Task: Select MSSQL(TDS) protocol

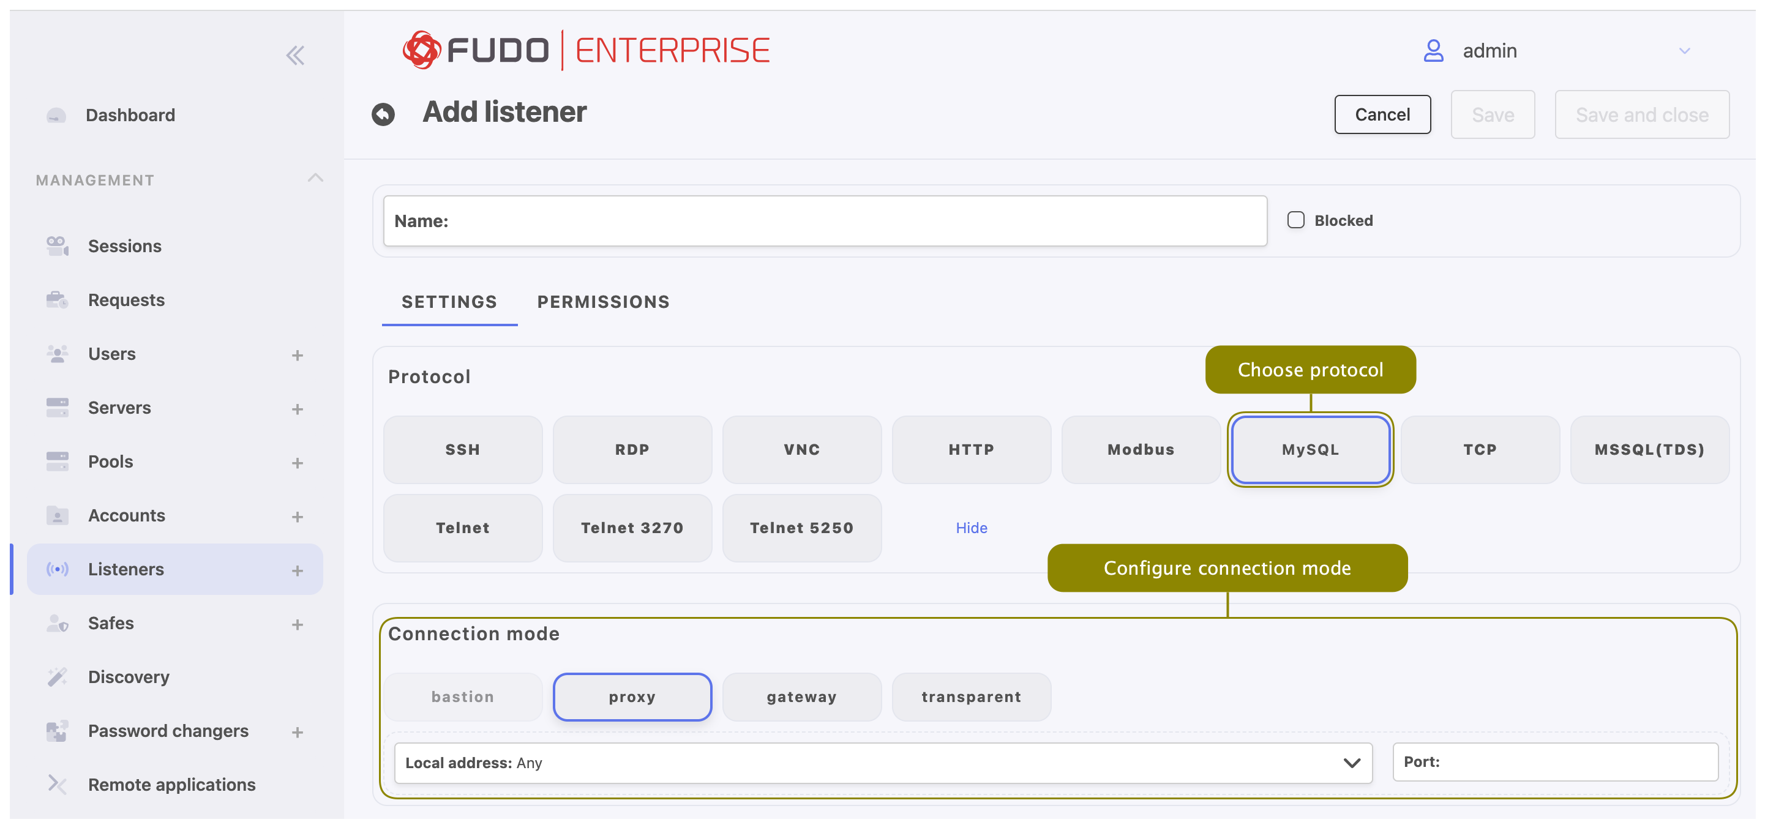Action: tap(1649, 449)
